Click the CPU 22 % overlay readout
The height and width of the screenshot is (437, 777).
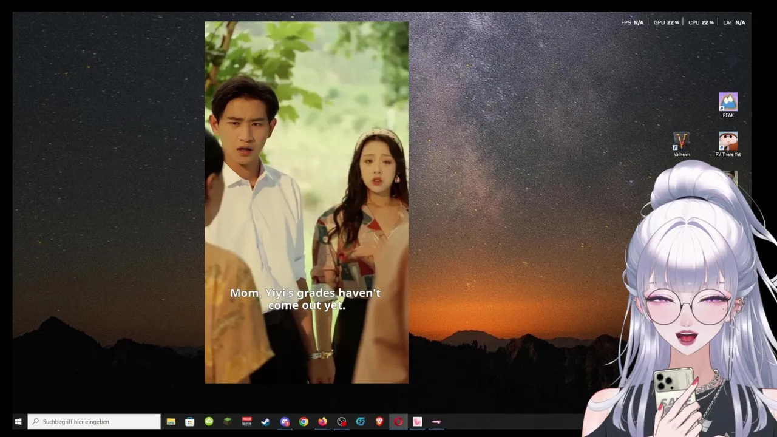tap(701, 22)
